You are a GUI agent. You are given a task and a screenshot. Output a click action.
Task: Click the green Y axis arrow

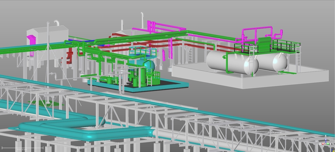[x=329, y=143]
